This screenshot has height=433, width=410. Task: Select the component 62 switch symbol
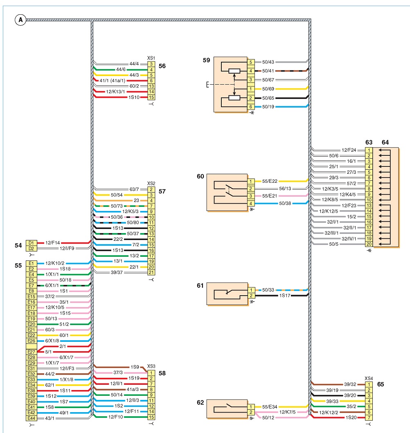pos(227,409)
